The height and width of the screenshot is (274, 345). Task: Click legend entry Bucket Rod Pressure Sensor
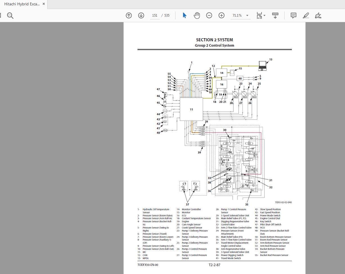pyautogui.click(x=274, y=255)
